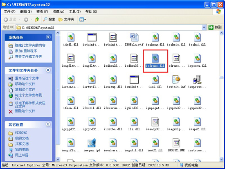225x169 pixels.
Task: Click 添加/删除程序 link
Action: pyautogui.click(x=26, y=51)
